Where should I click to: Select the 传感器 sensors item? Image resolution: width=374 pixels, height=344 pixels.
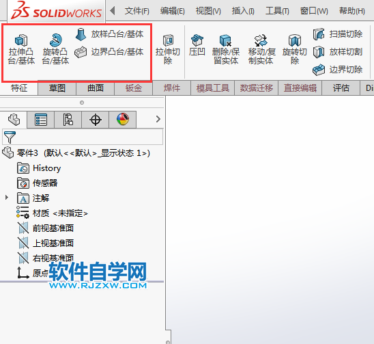tap(38, 183)
